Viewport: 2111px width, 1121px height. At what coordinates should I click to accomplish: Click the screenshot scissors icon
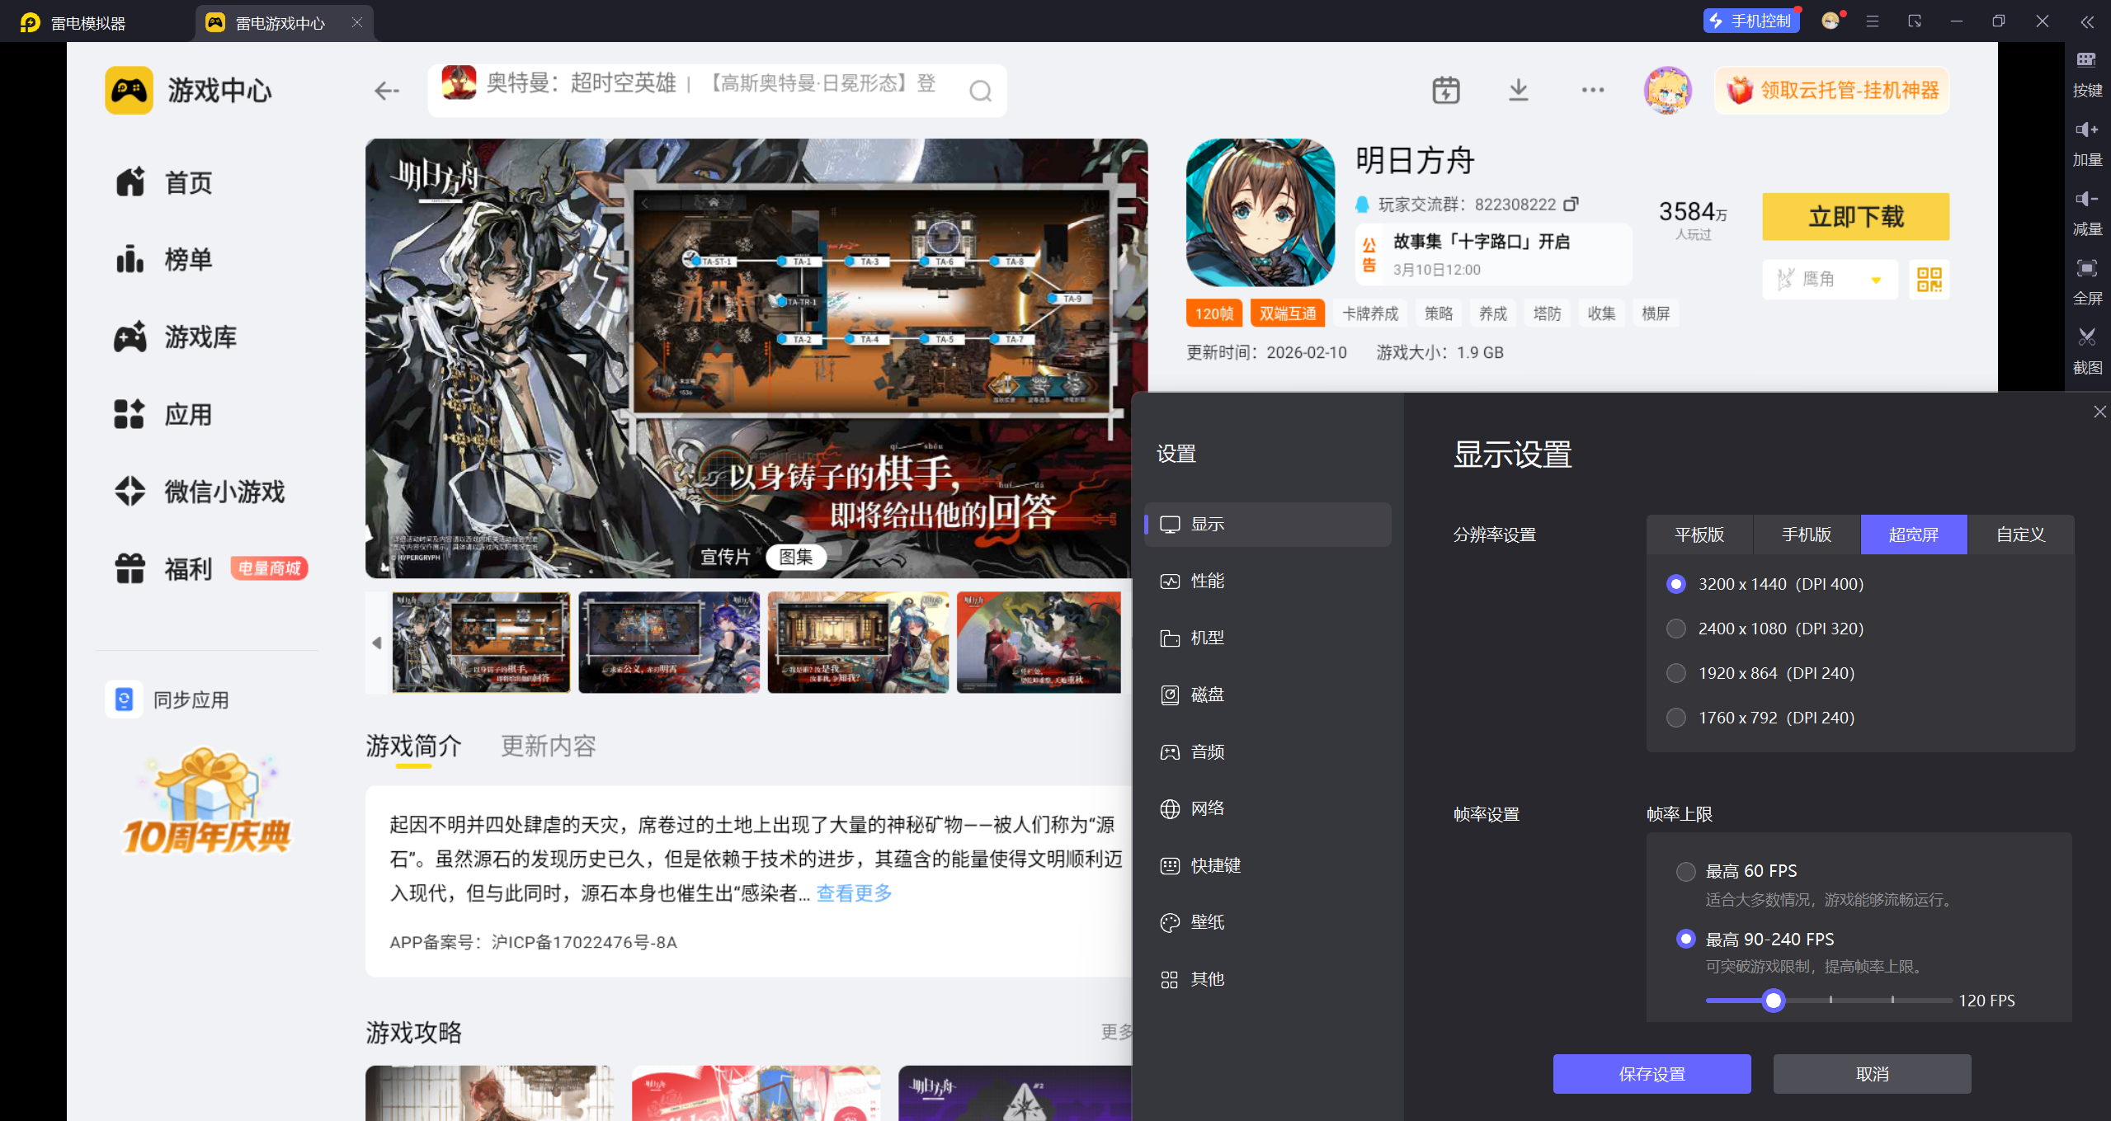click(2086, 337)
